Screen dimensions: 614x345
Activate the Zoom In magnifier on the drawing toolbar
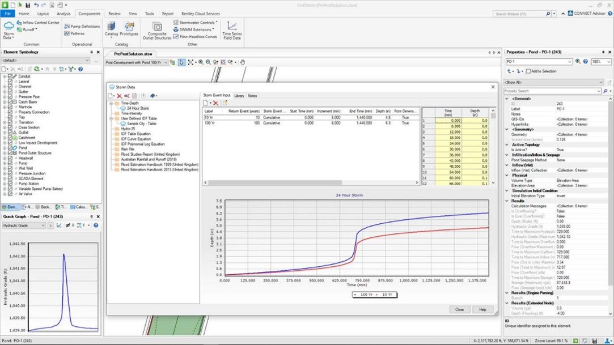pos(200,62)
